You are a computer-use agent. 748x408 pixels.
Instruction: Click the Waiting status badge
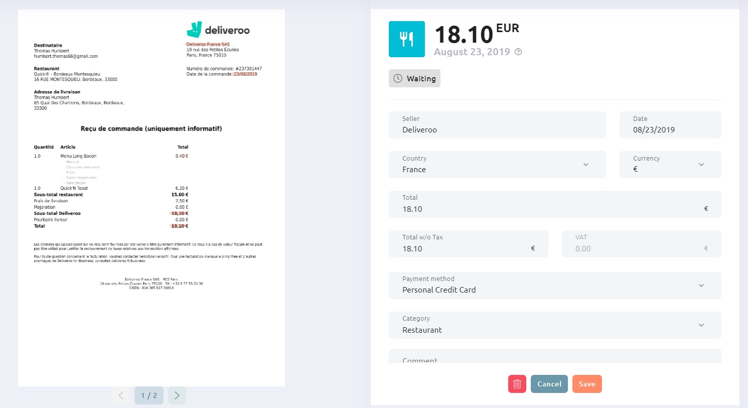(x=414, y=78)
